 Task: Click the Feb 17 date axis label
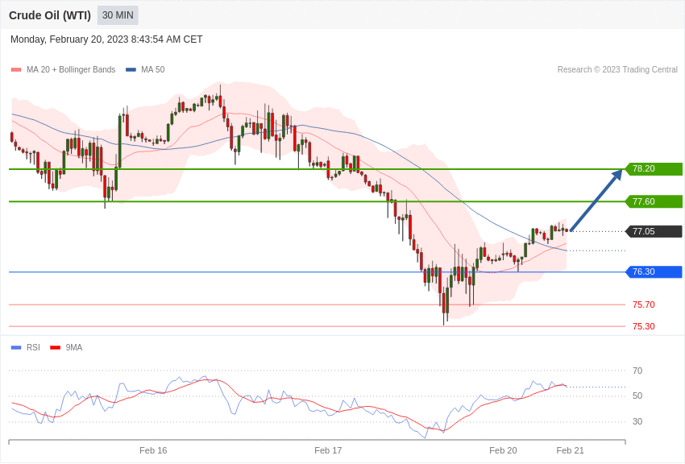coord(328,450)
